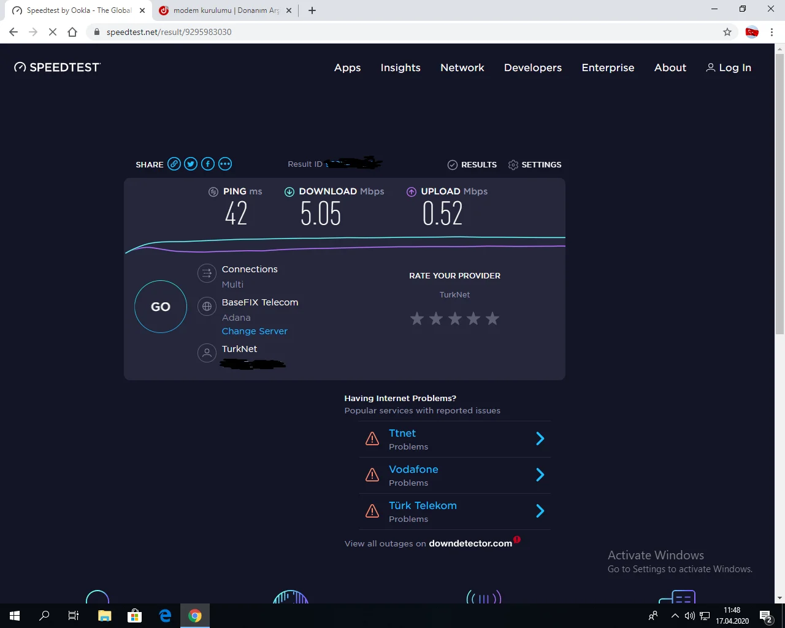Open RESULTS history
The width and height of the screenshot is (785, 628).
point(472,164)
